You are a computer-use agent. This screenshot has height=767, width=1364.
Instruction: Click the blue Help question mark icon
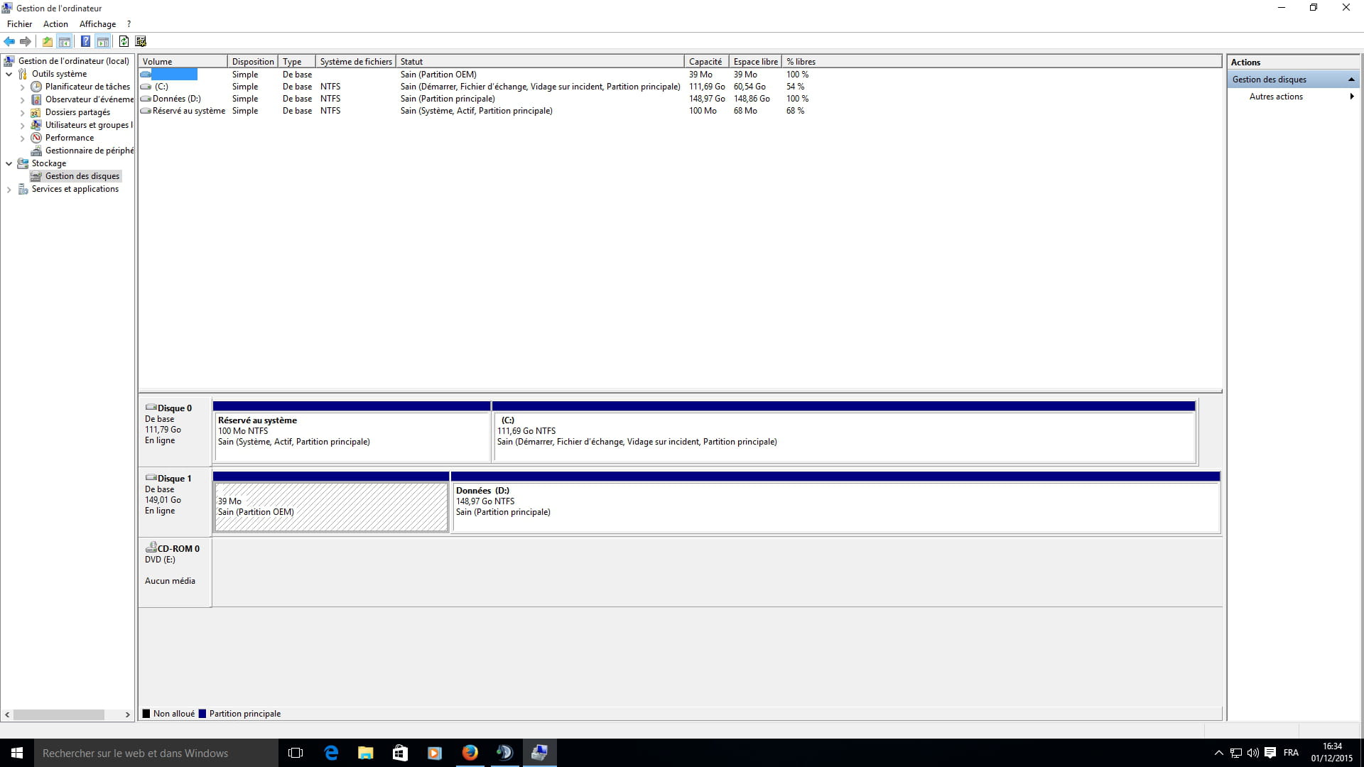tap(85, 41)
